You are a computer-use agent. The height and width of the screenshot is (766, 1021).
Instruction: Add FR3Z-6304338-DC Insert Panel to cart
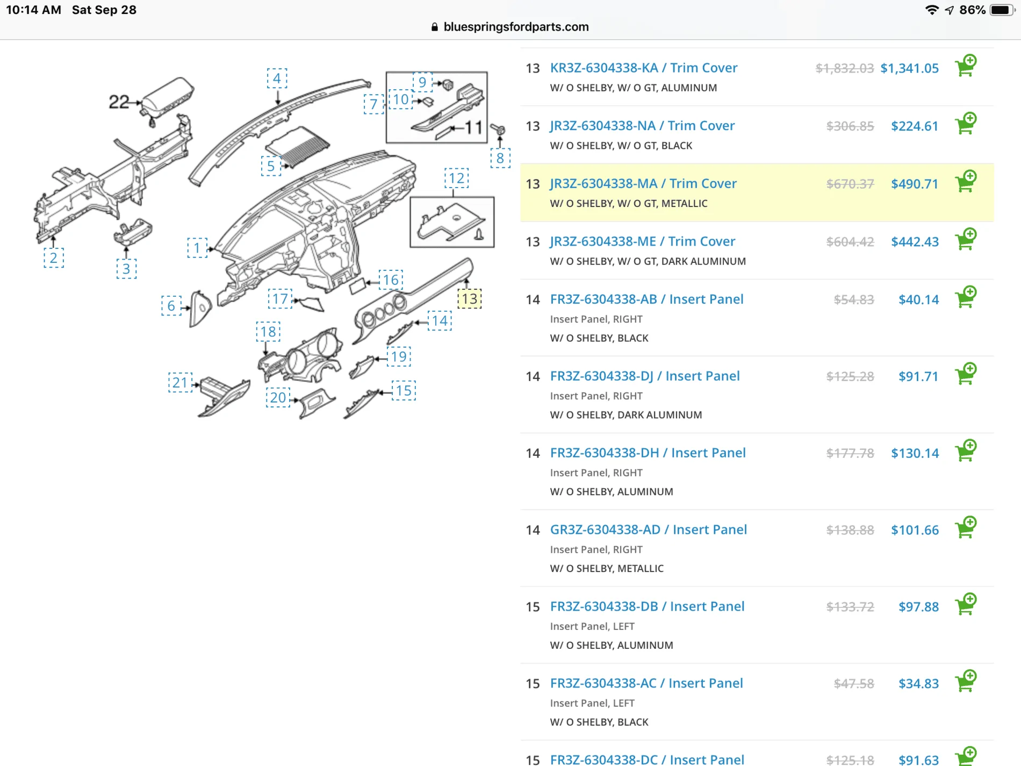[x=966, y=756]
